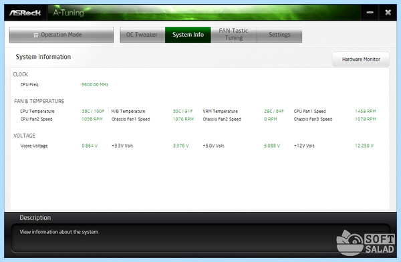Viewport: 401px width, 262px height.
Task: Click the Vcore Voltage value 0.864 V
Action: (x=90, y=146)
